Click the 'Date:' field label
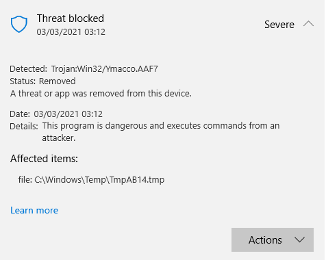This screenshot has height=260, width=326. pyautogui.click(x=20, y=114)
